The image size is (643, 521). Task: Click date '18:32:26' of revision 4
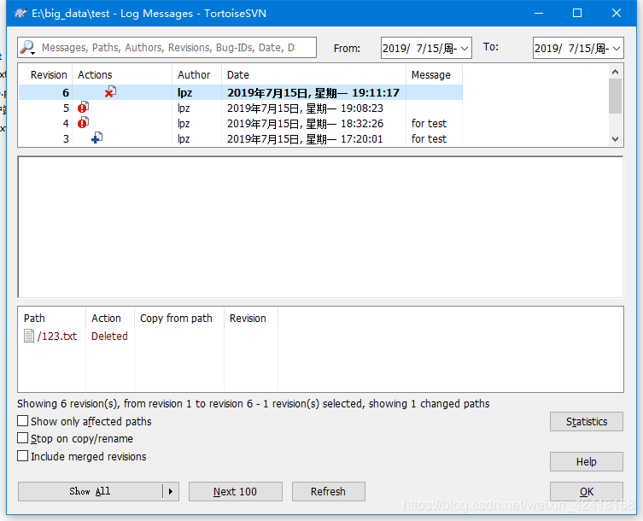click(362, 124)
